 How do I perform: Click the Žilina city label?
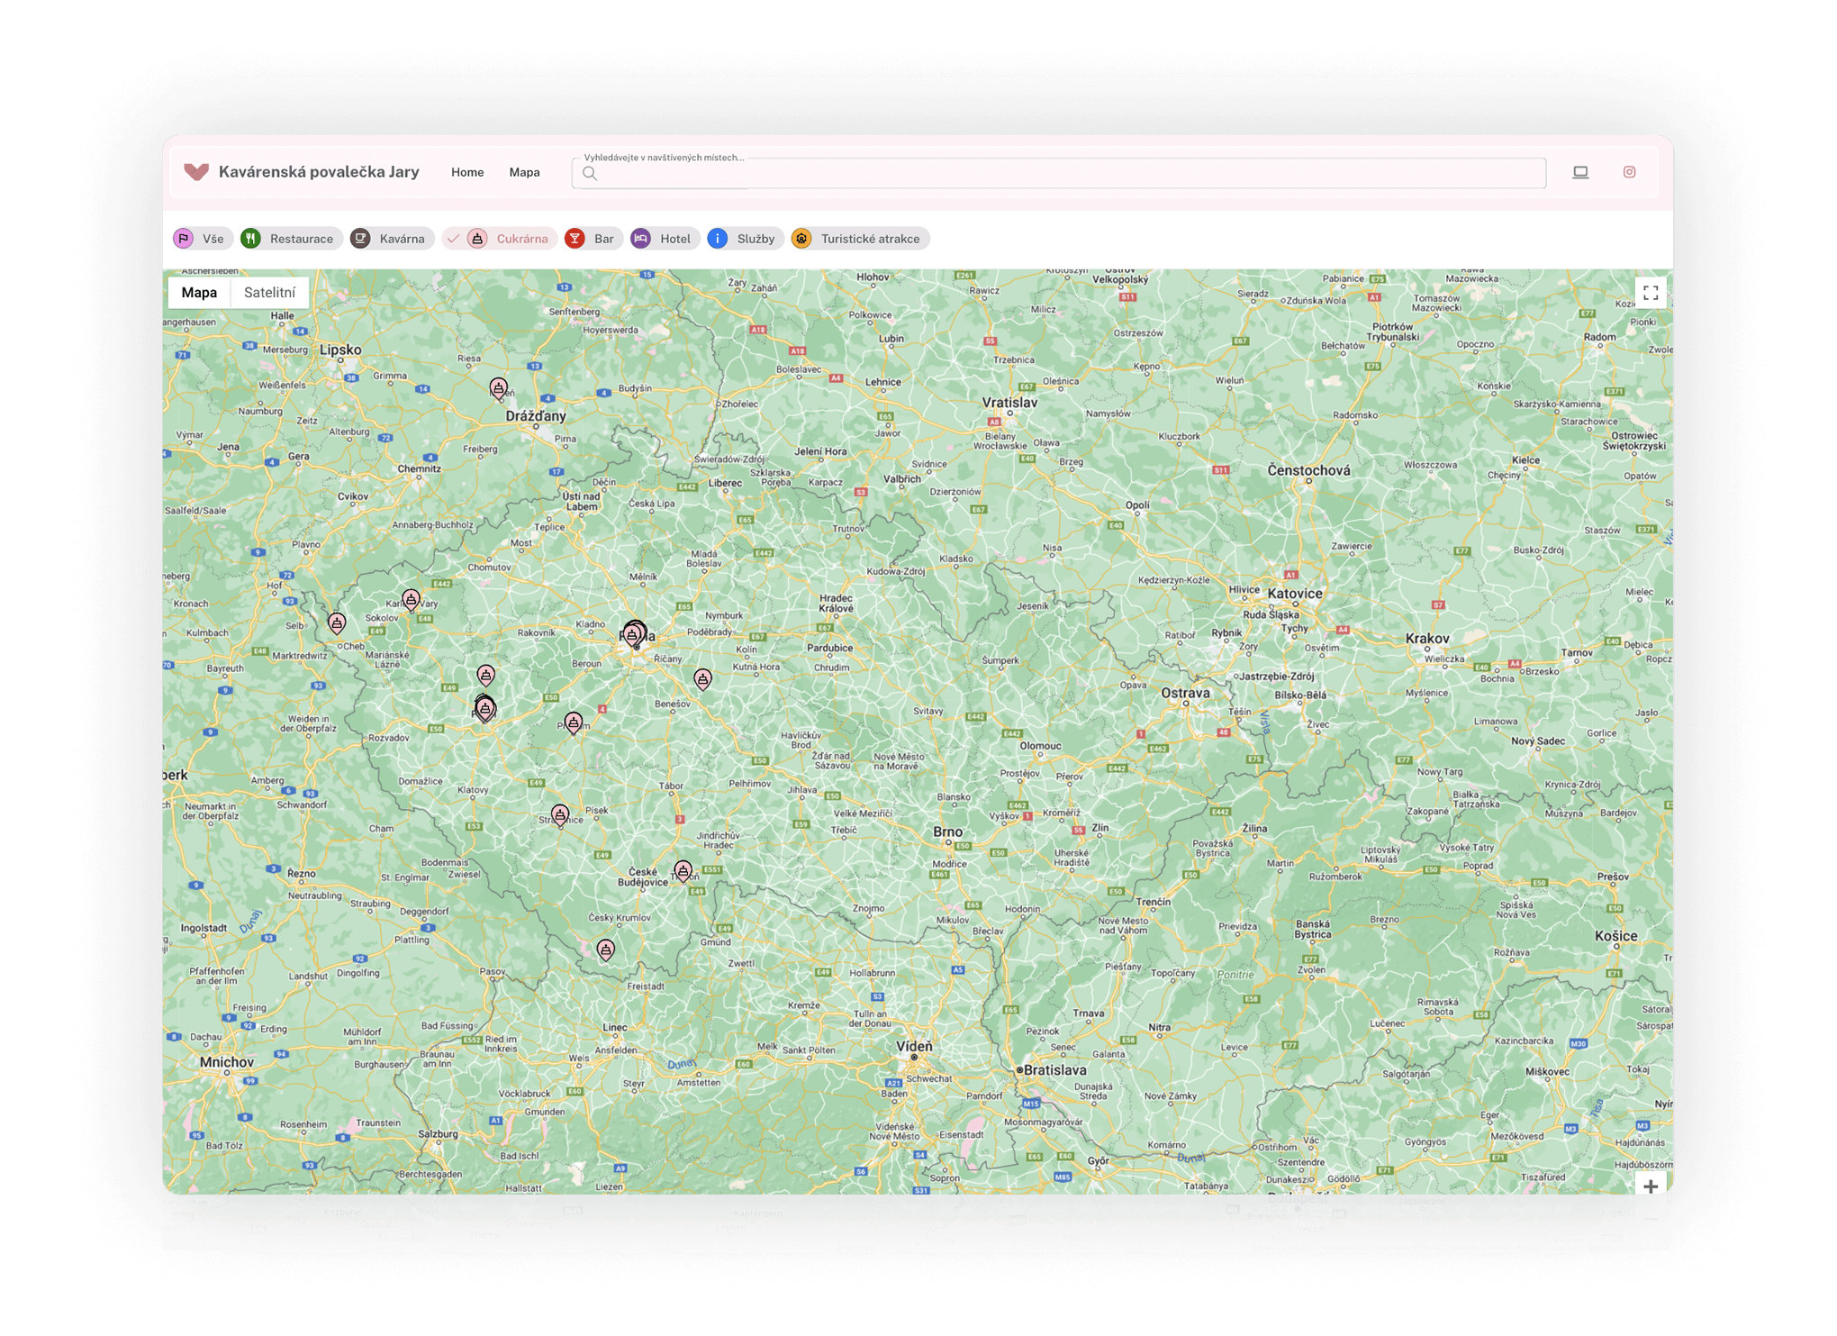click(x=1254, y=828)
